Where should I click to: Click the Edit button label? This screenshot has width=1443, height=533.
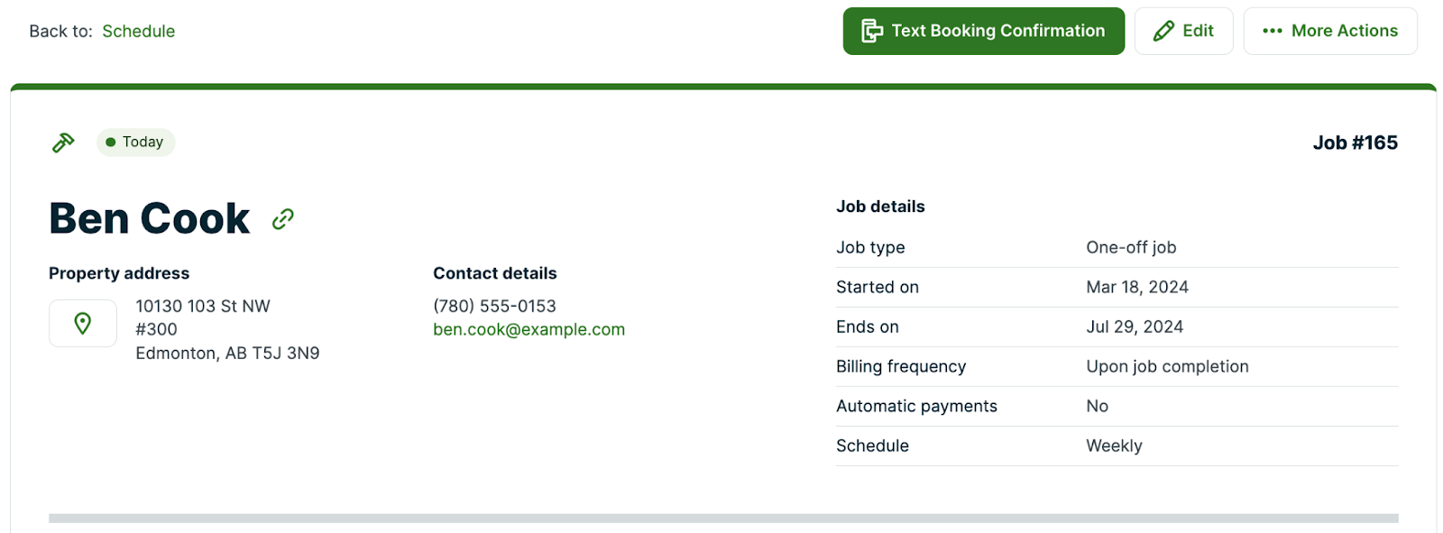click(x=1198, y=32)
